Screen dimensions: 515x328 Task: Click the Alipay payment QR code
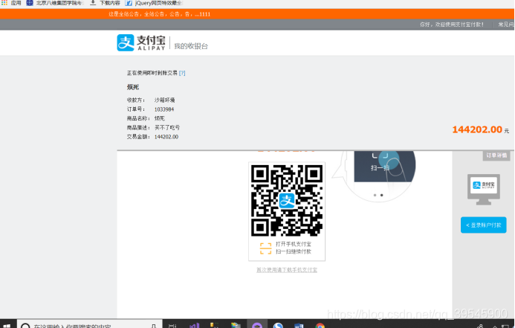coord(287,201)
